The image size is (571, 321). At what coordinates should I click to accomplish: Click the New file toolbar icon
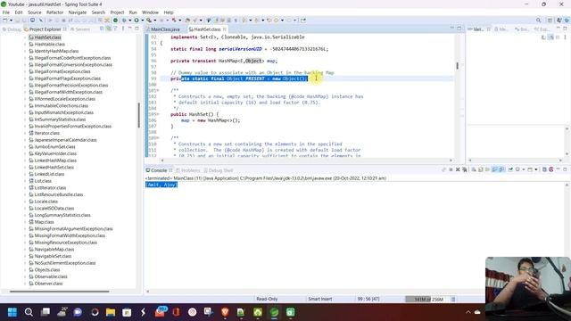tap(4, 21)
